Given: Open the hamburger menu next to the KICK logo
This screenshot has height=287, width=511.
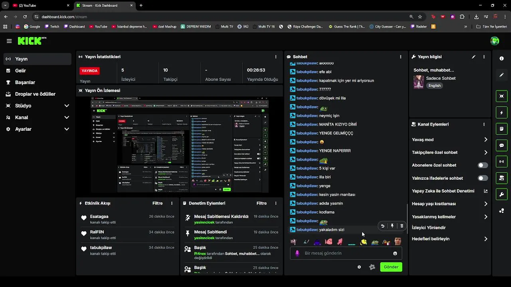Looking at the screenshot, I should pos(9,41).
